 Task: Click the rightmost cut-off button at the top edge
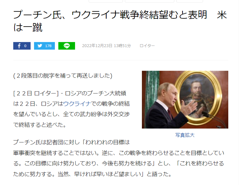click(189, 1)
